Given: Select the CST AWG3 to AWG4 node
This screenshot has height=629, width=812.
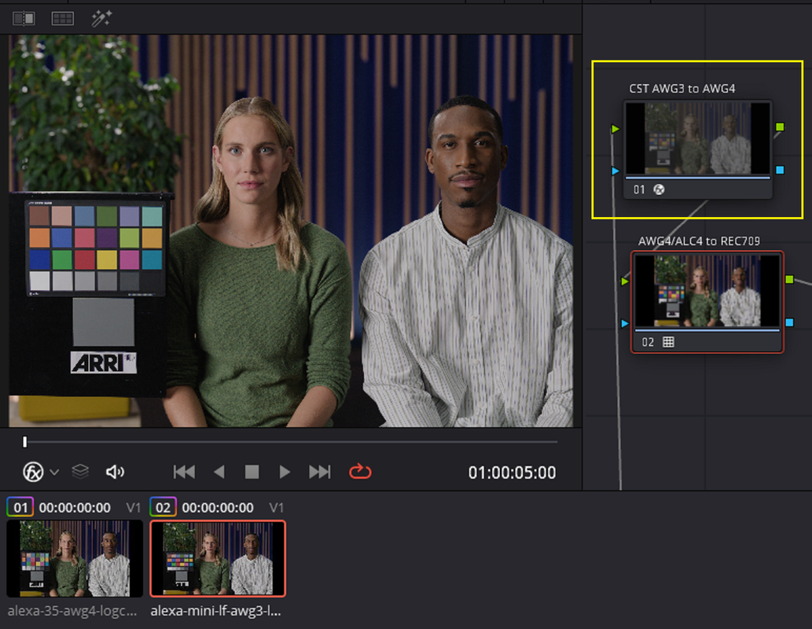Looking at the screenshot, I should tap(697, 150).
